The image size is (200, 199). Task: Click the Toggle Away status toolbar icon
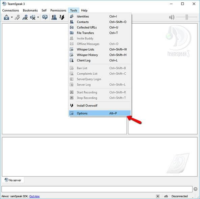[x=17, y=17]
